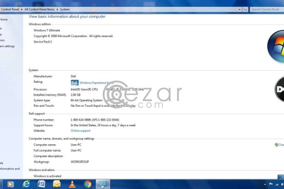The image size is (284, 189).
Task: Click the 'Intel(R) Xeon(R) CPU' processor value
Action: click(84, 89)
